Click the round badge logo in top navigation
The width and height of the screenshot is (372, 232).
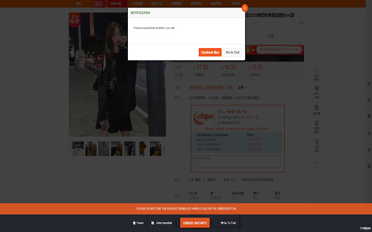pos(99,3)
